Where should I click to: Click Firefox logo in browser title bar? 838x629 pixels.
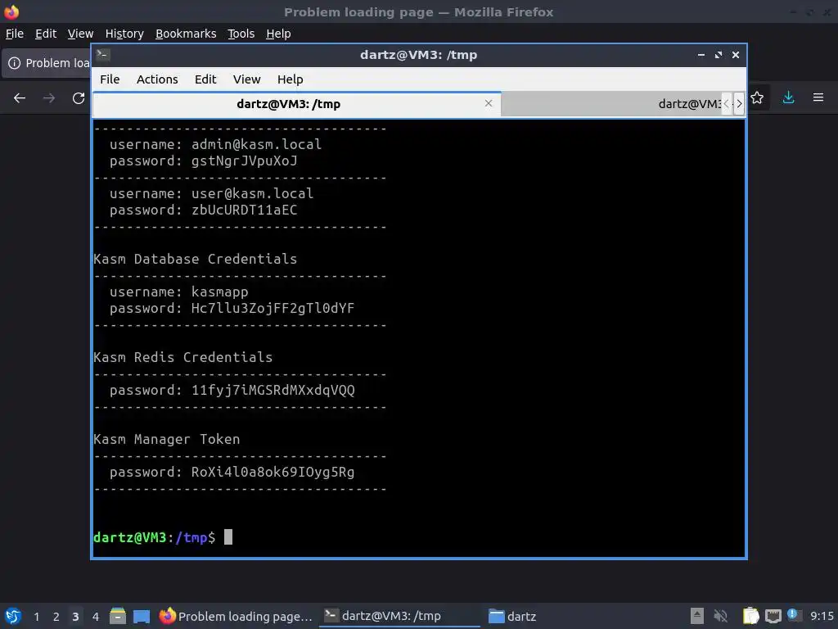coord(11,11)
